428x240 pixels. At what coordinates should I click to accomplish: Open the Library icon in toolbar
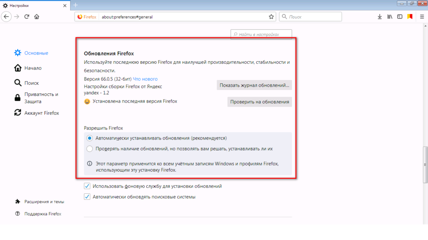(x=390, y=17)
